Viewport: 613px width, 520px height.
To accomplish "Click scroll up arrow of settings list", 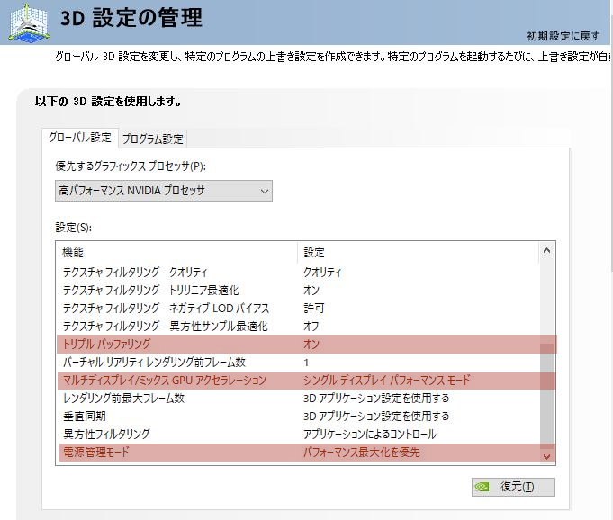I will pyautogui.click(x=546, y=250).
